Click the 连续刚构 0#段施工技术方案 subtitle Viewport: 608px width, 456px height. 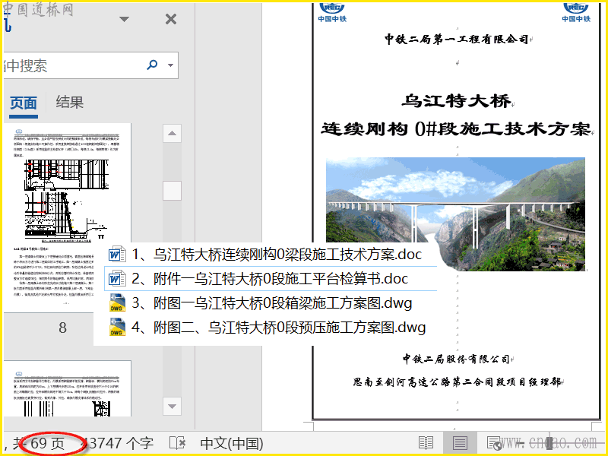click(455, 128)
